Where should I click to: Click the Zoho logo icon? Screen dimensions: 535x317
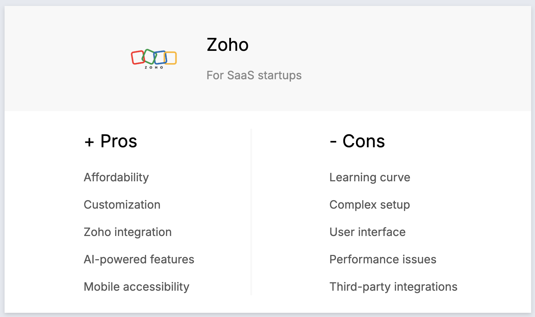[154, 59]
